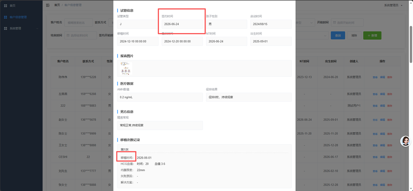413x191 pixels.
Task: Click the NT时间 field in the dialog
Action: tap(227, 41)
